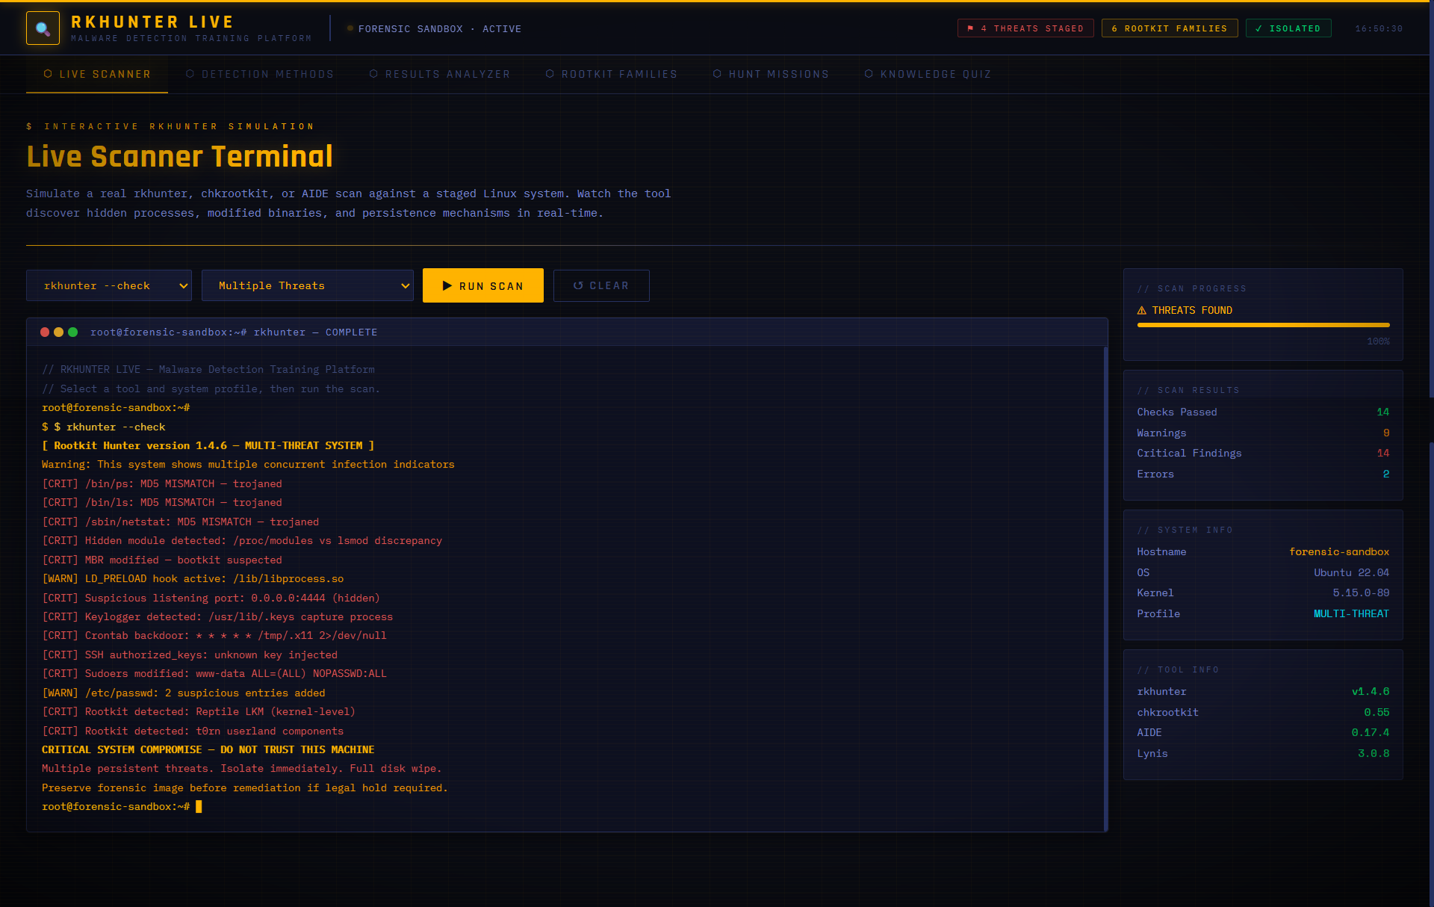The width and height of the screenshot is (1434, 907).
Task: Select the Knowledge Quiz tab
Action: [928, 74]
